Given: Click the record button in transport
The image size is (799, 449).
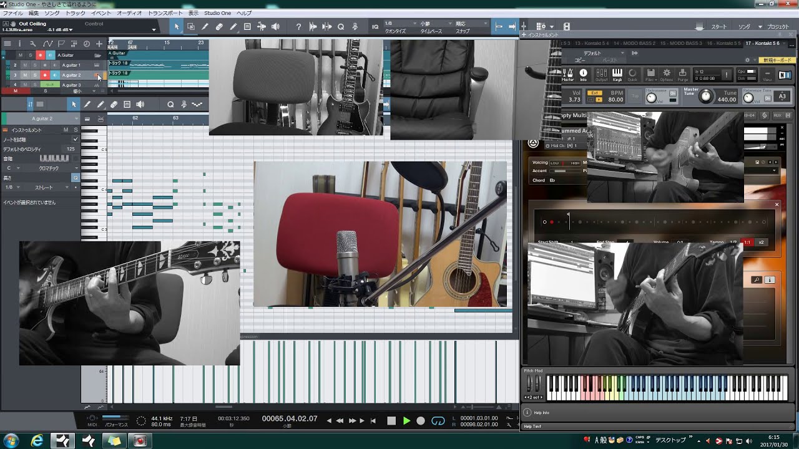Looking at the screenshot, I should (x=421, y=421).
